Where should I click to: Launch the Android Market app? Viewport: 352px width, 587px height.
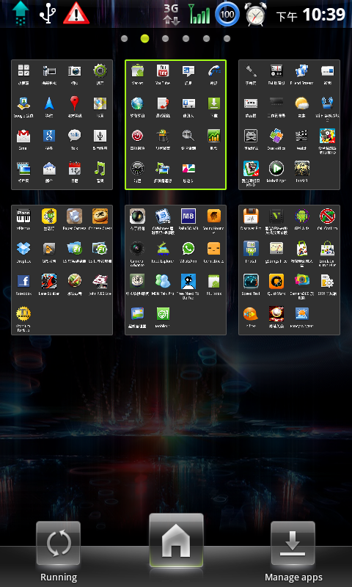137,70
